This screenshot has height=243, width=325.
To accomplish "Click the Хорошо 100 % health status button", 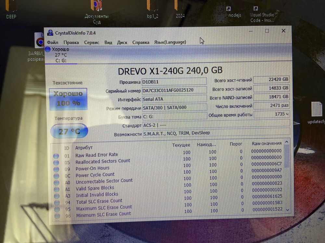I will pos(68,99).
